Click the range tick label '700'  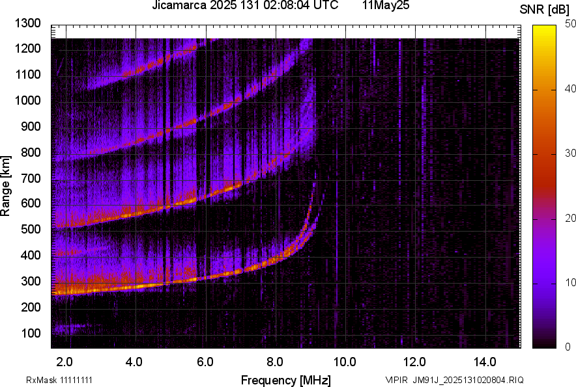click(31, 178)
